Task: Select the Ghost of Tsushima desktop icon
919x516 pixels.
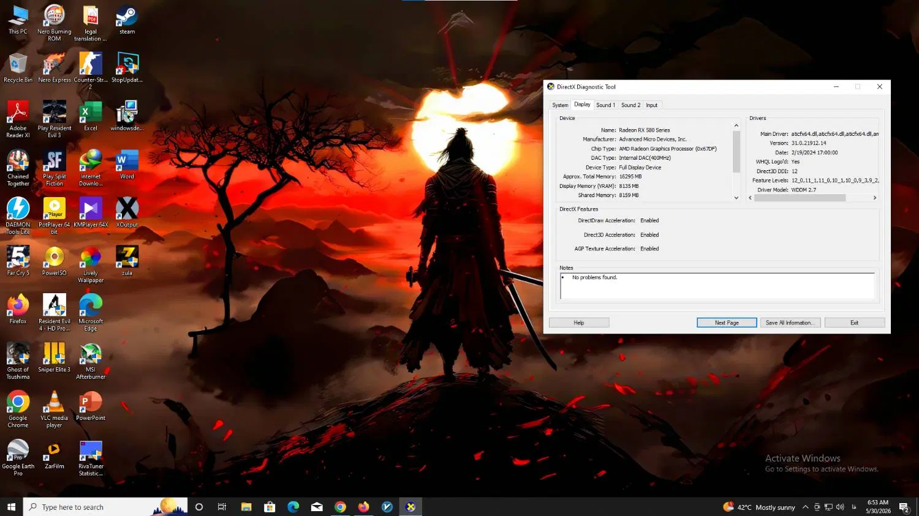Action: 18,361
